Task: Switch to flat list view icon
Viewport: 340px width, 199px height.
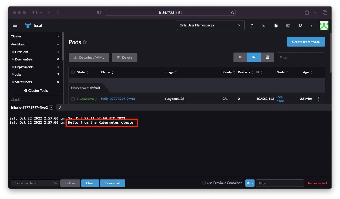Action: click(240, 57)
